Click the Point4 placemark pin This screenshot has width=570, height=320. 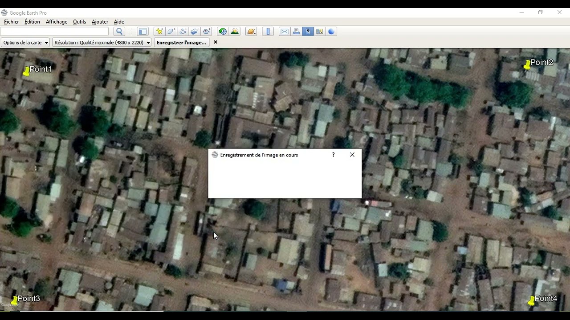(531, 301)
